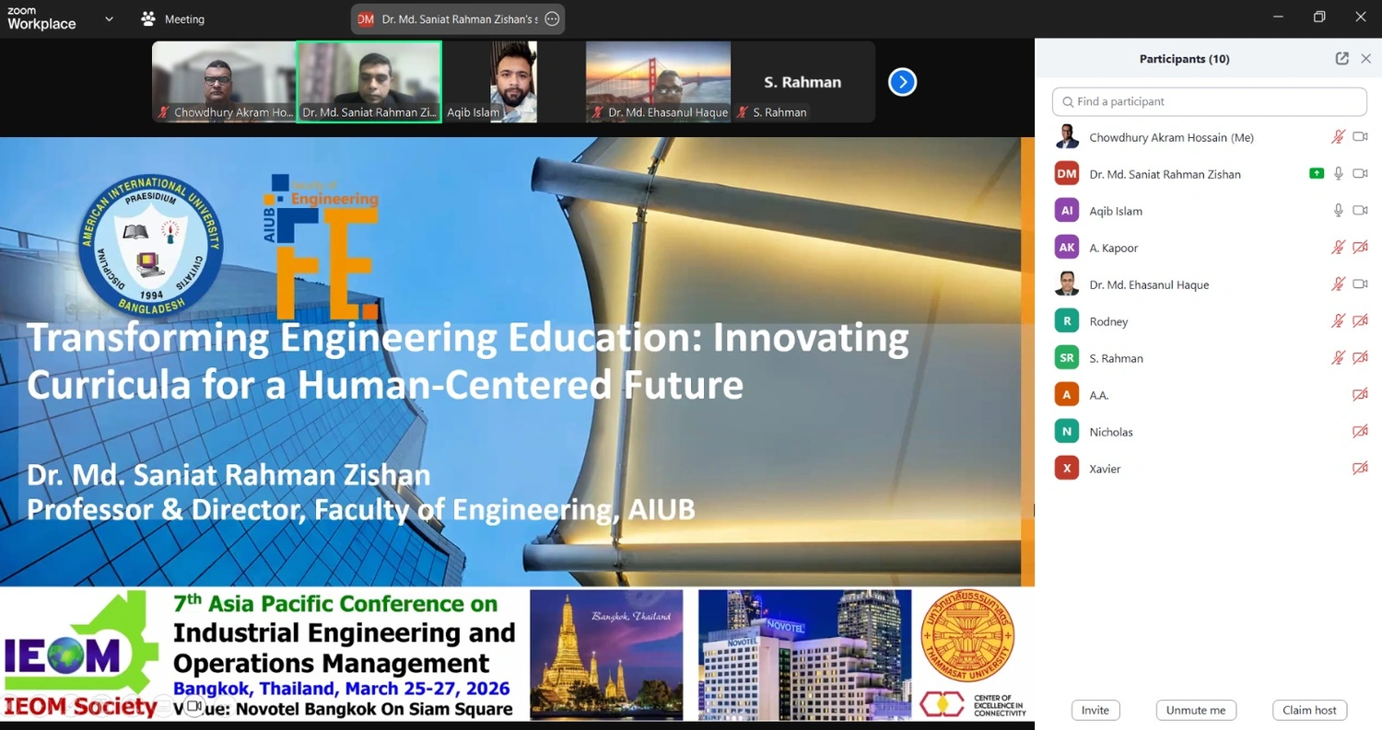Open the screen share more options menu
The image size is (1382, 730).
pos(552,19)
